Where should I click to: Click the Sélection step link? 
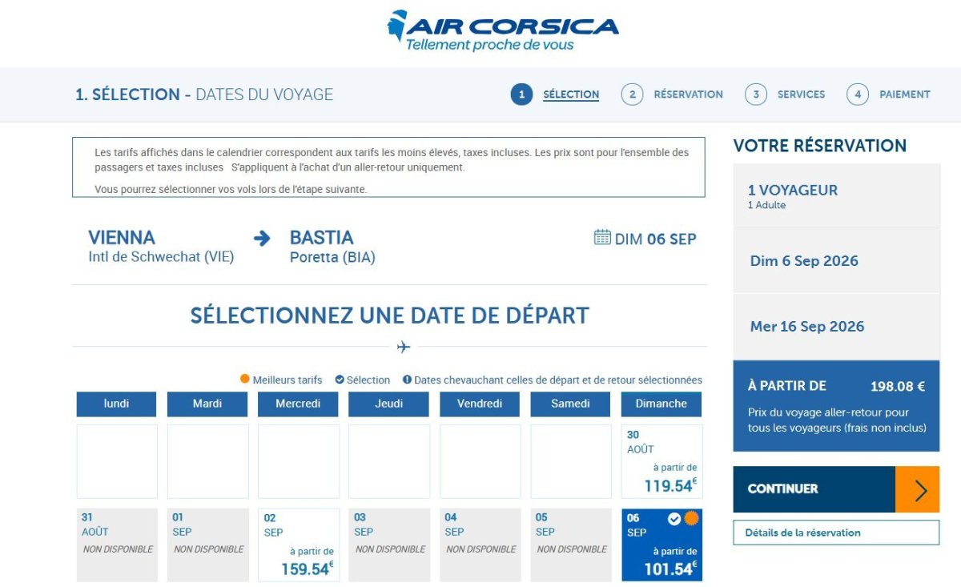click(570, 94)
